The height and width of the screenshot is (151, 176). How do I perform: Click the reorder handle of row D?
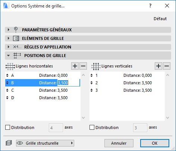(7, 98)
